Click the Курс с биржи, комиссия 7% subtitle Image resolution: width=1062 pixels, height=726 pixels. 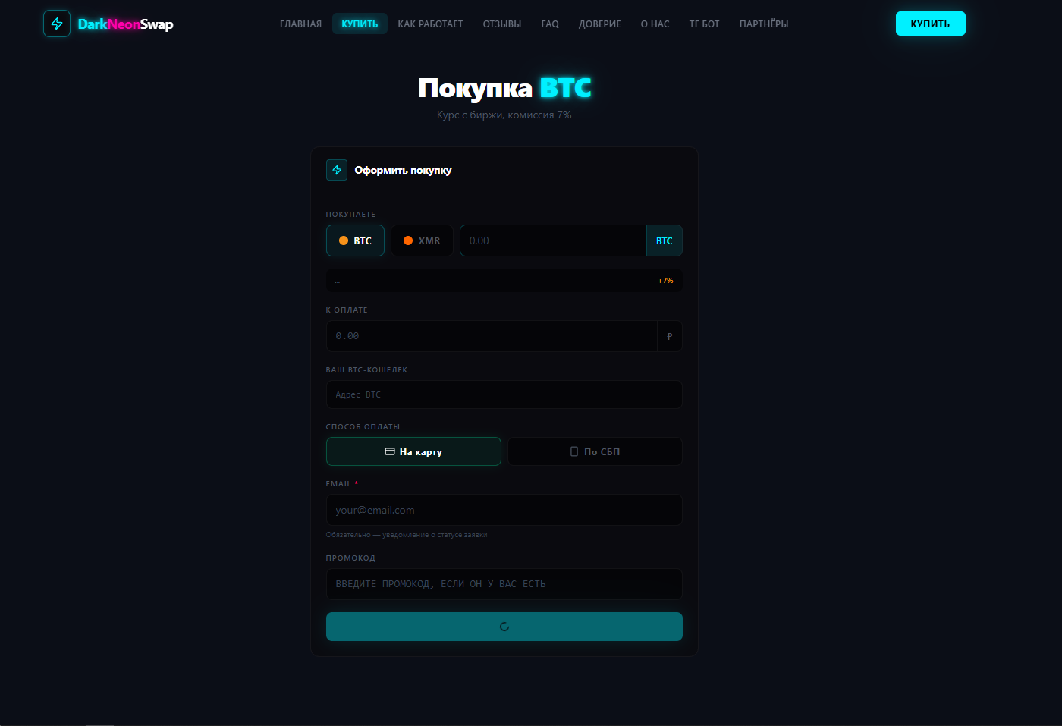(x=504, y=115)
